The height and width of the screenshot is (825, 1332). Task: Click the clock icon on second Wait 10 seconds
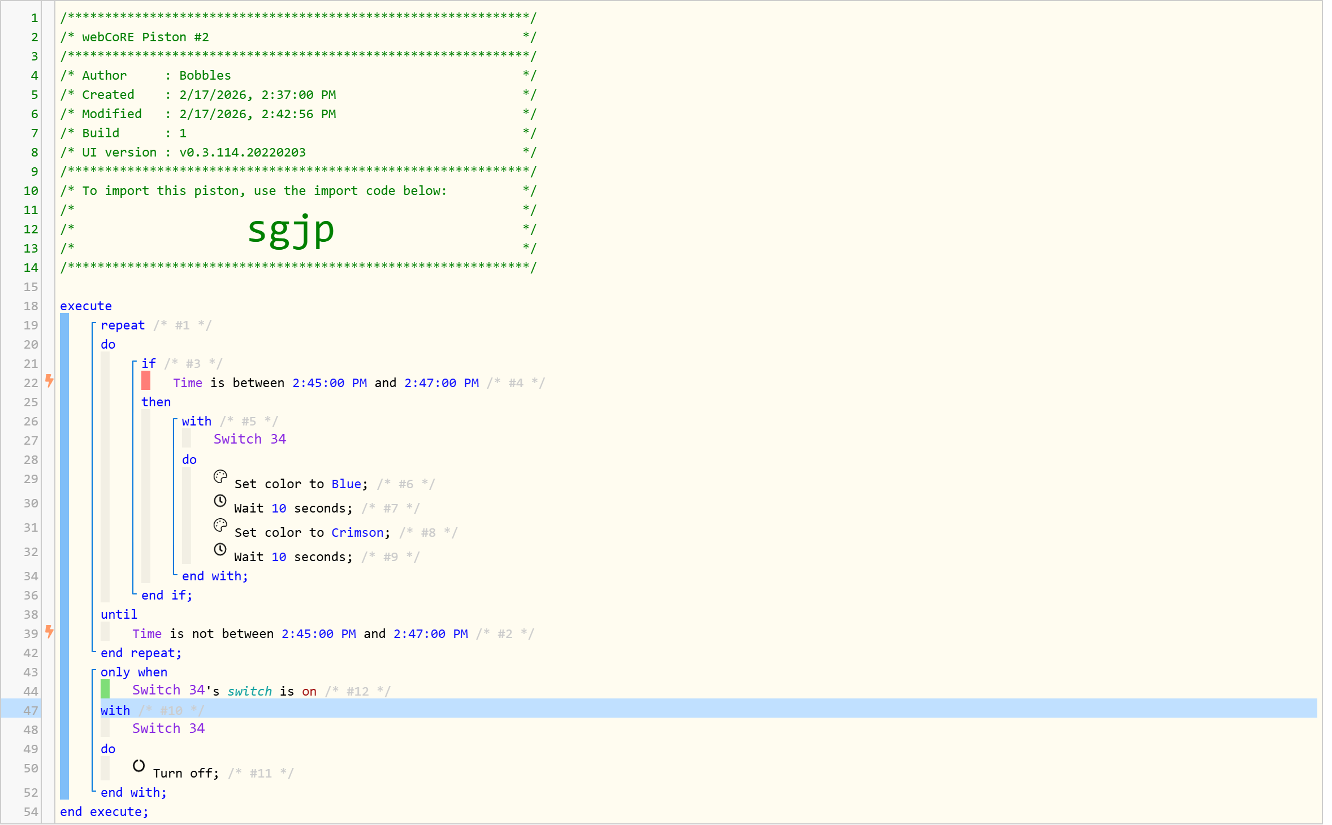(220, 549)
